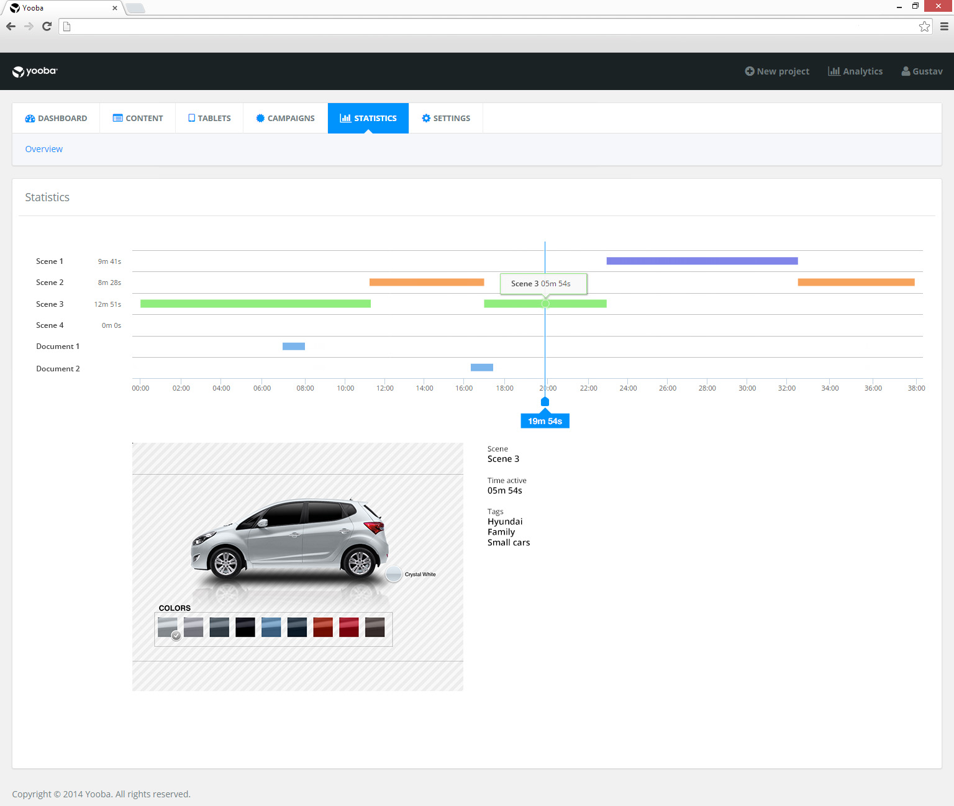Click the last orange Scene 2 bar
Image resolution: width=954 pixels, height=806 pixels.
[x=856, y=282]
